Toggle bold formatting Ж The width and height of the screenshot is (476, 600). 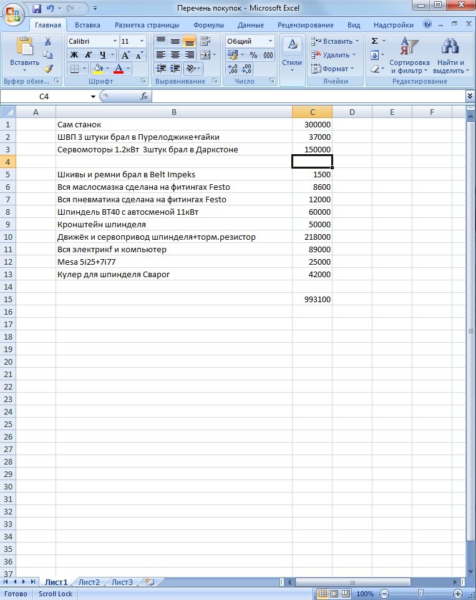pyautogui.click(x=75, y=55)
